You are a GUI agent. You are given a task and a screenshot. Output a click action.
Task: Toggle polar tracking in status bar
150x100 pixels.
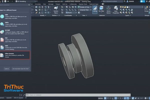pos(116,98)
